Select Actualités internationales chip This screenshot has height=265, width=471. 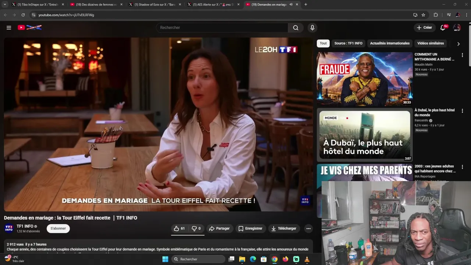390,43
